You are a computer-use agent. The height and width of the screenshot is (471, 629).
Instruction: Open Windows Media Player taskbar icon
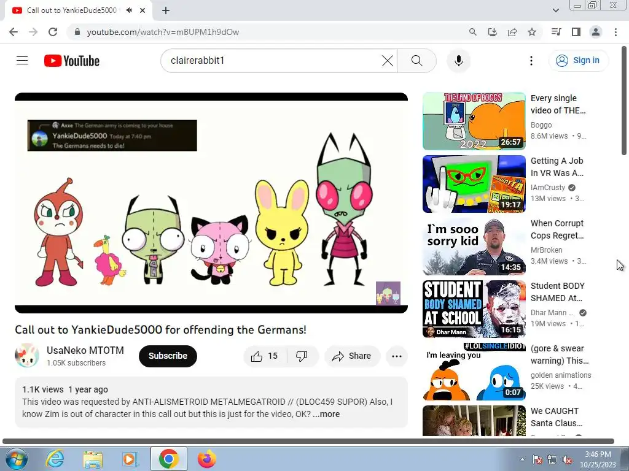130,459
